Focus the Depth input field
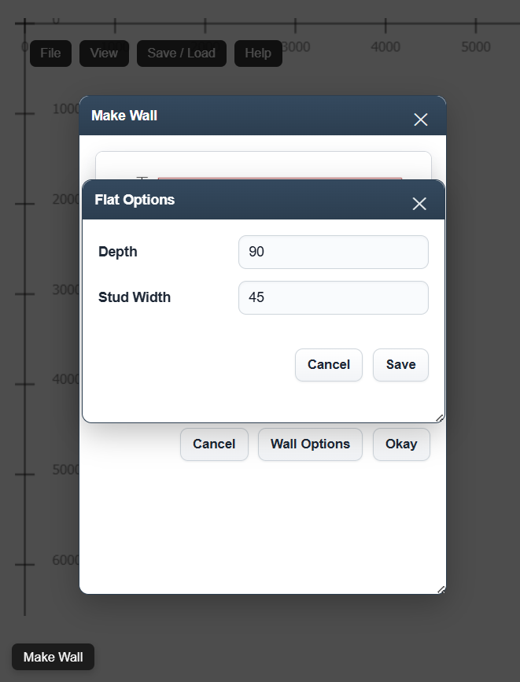The height and width of the screenshot is (682, 520). pos(333,253)
